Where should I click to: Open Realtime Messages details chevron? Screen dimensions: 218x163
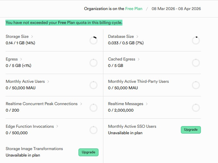tap(147, 104)
